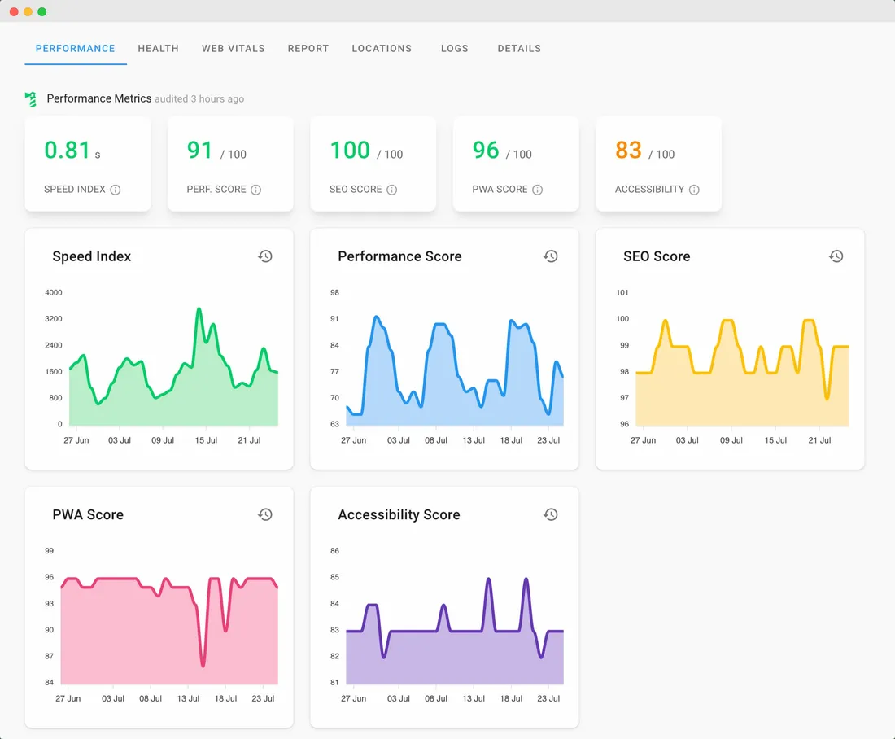View the Details tab
895x739 pixels.
[x=519, y=49]
